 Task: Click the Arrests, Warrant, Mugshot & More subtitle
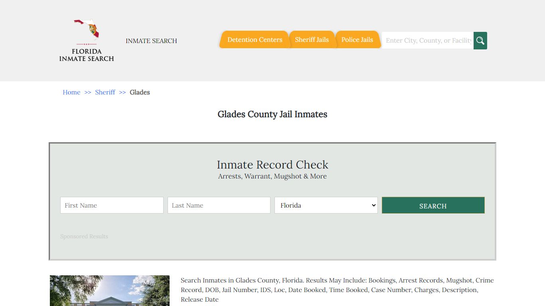click(x=272, y=176)
